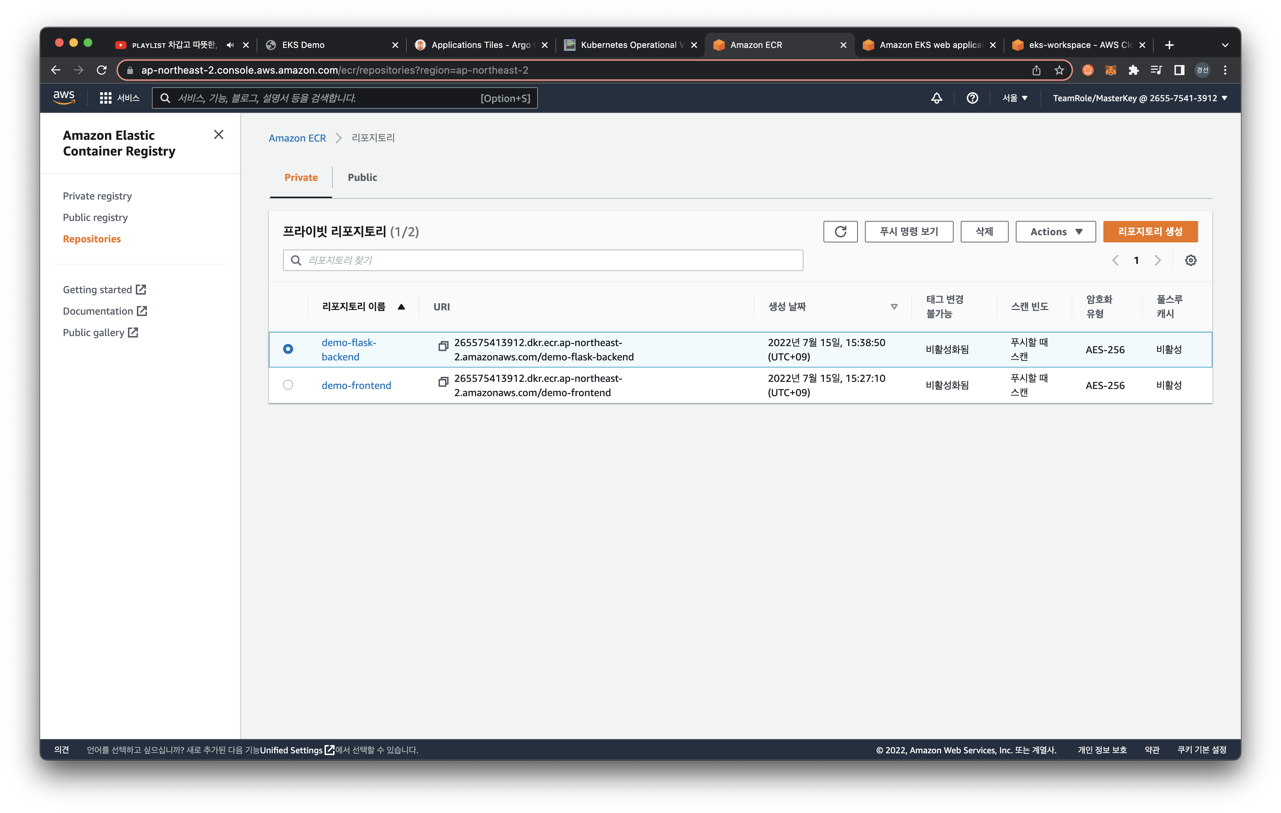Switch to Amazon EKS web application tab
The image size is (1281, 813).
(x=929, y=45)
